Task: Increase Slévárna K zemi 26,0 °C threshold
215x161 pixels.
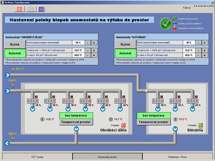Action: pos(205,55)
